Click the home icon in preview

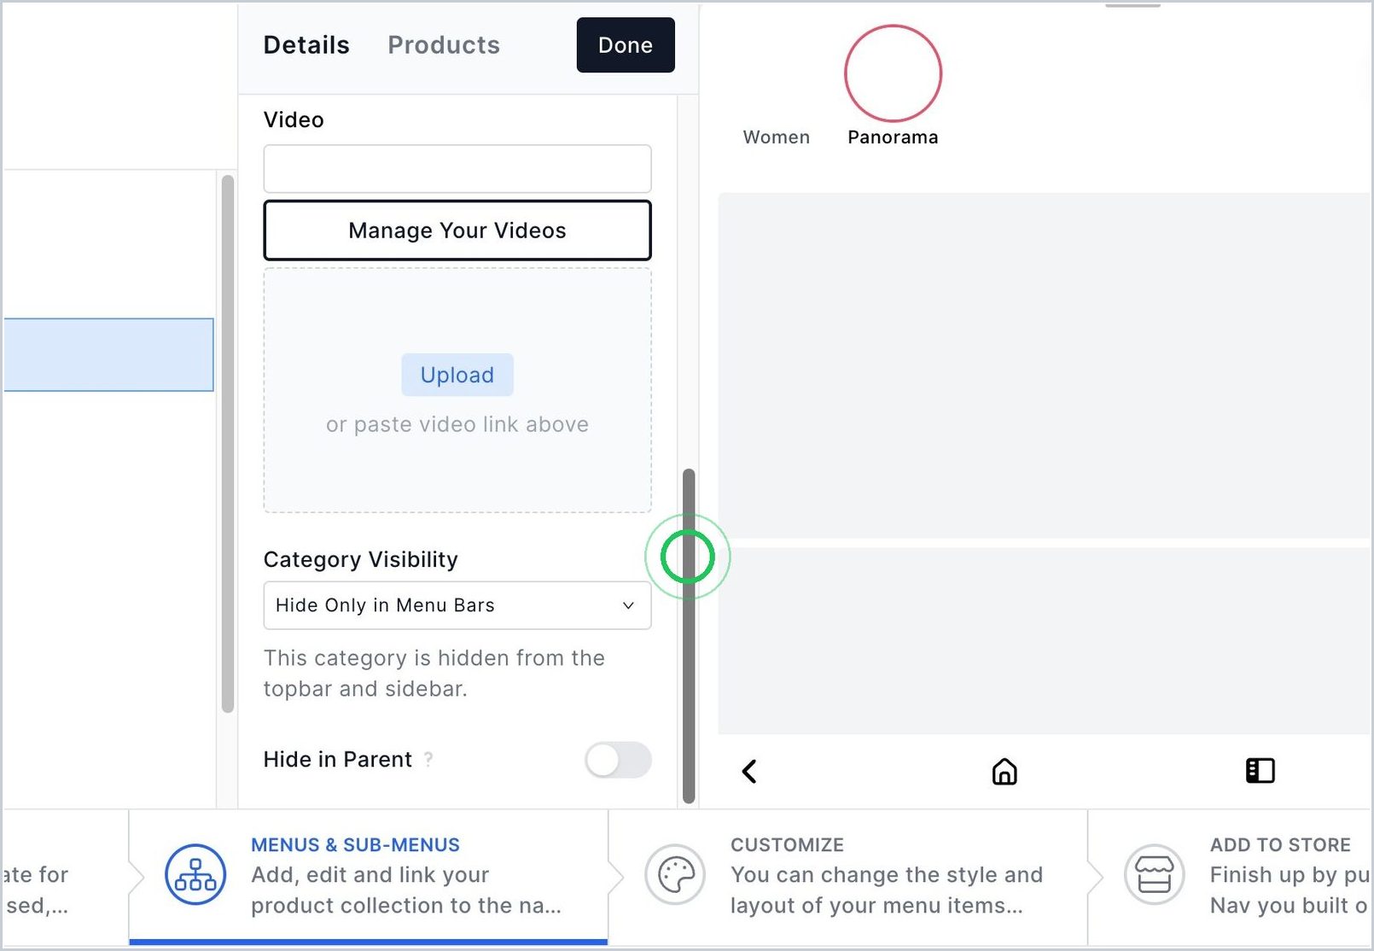click(1004, 772)
